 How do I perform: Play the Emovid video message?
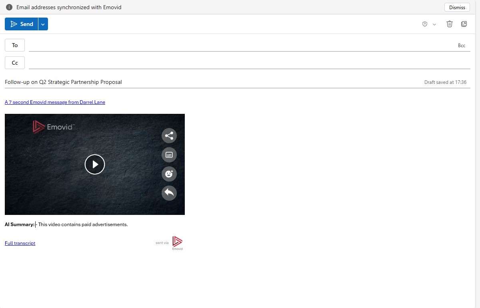pyautogui.click(x=95, y=164)
